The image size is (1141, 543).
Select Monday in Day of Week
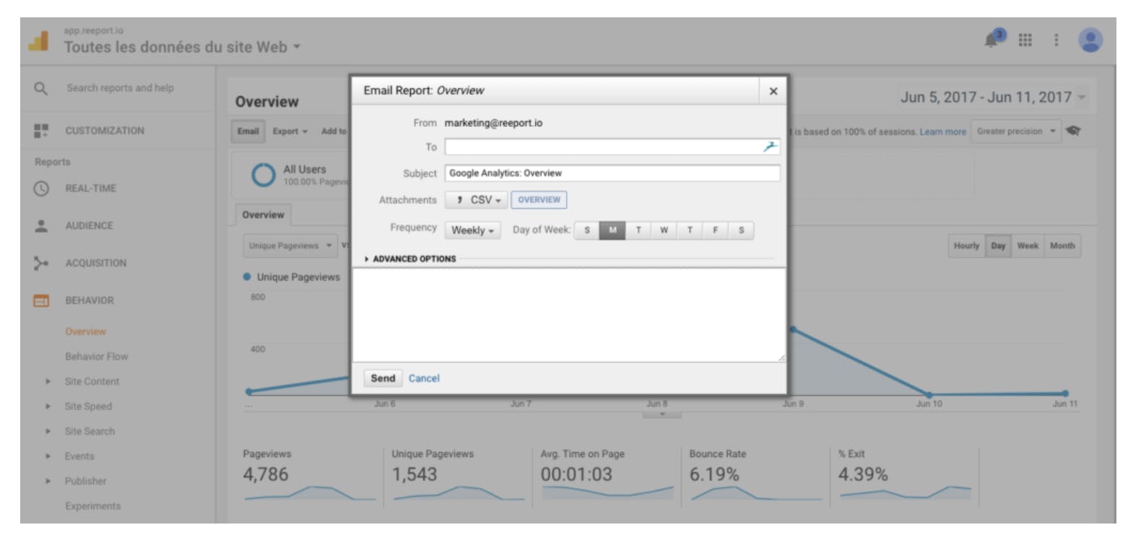612,230
